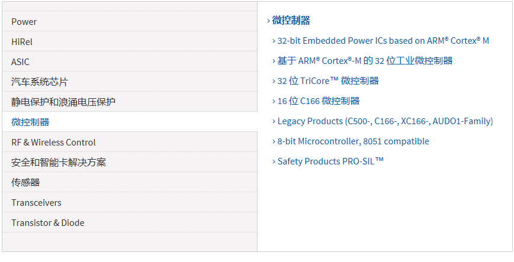Viewport: 514px width, 262px height.
Task: Open 32-bit Embedded Power ICs link
Action: tap(383, 41)
